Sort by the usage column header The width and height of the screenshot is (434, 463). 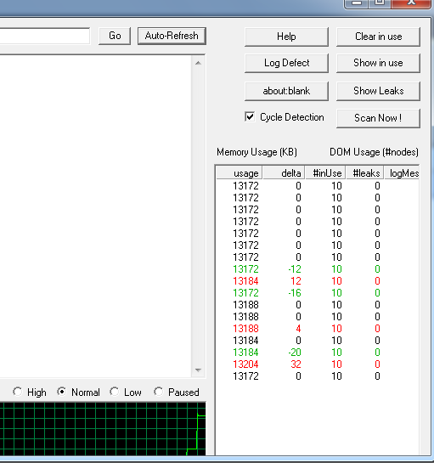(240, 173)
